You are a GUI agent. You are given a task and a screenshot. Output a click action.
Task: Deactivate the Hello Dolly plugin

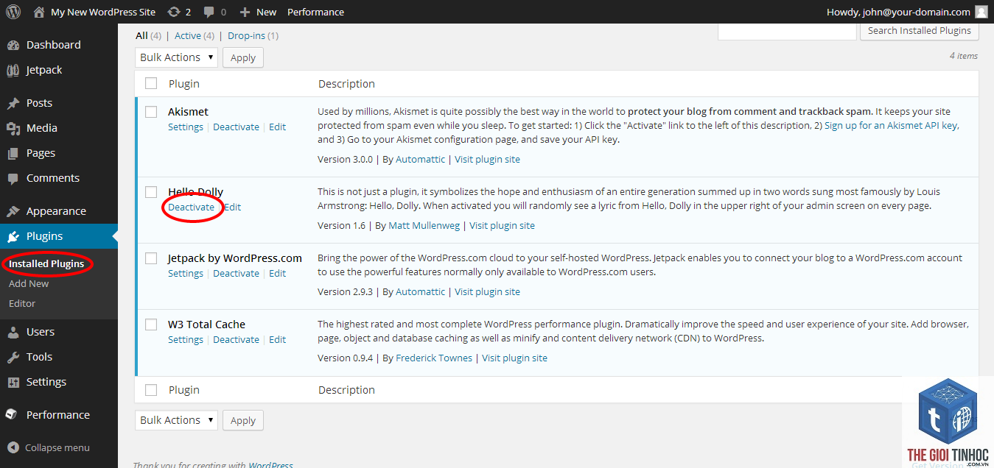click(192, 207)
